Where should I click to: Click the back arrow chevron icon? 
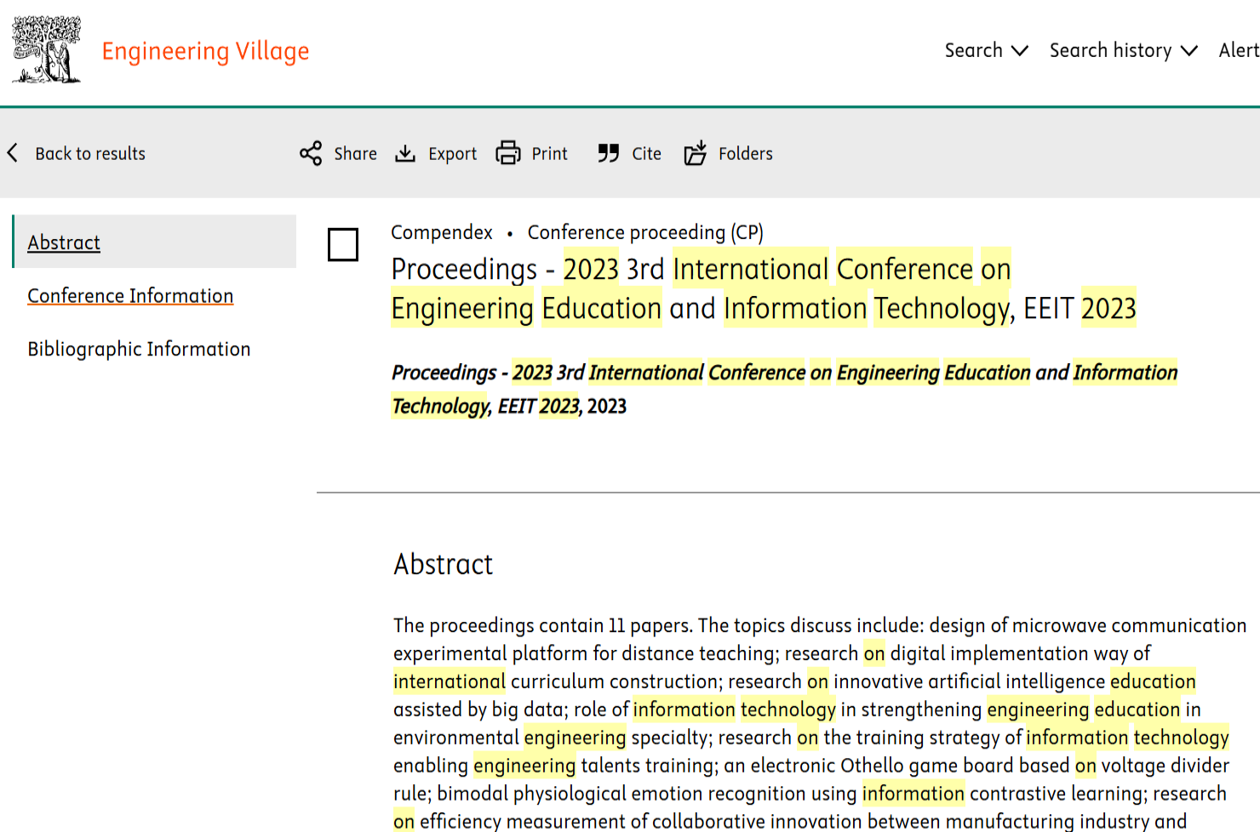point(13,153)
